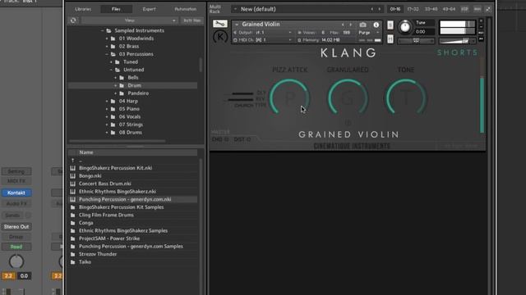Screen dimensions: 526x295
Task: Toggle the CHO chorus effect
Action: [220, 139]
